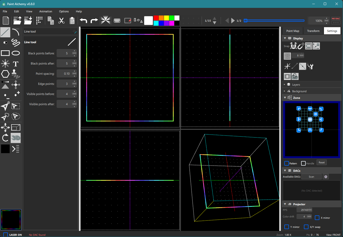Expand the Layers section
This screenshot has height=237, width=343.
pos(285,84)
